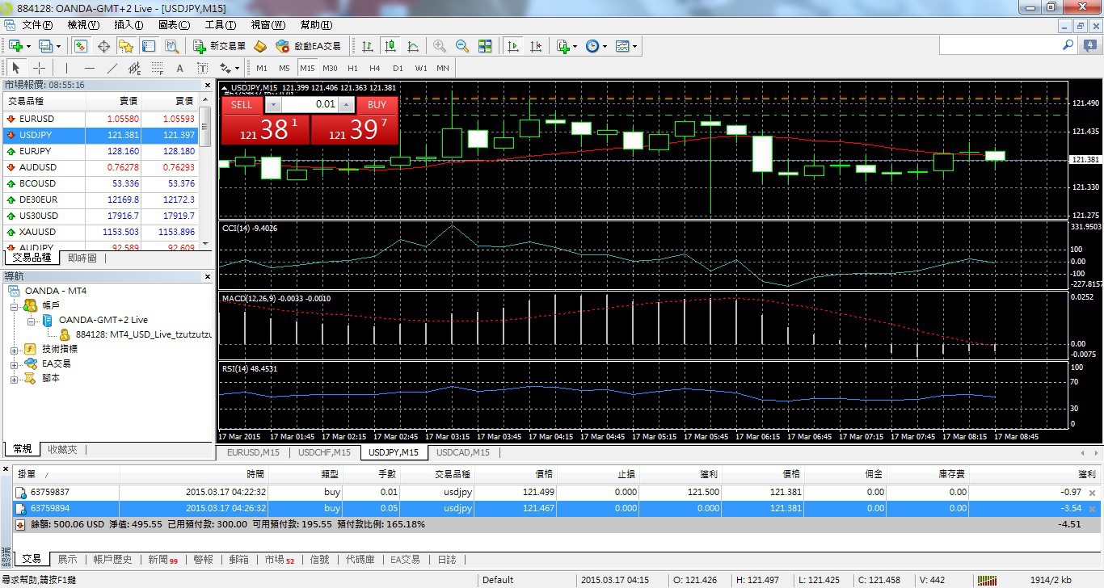Viewport: 1104px width, 588px height.
Task: Click the zoom in magnifier icon
Action: point(439,47)
